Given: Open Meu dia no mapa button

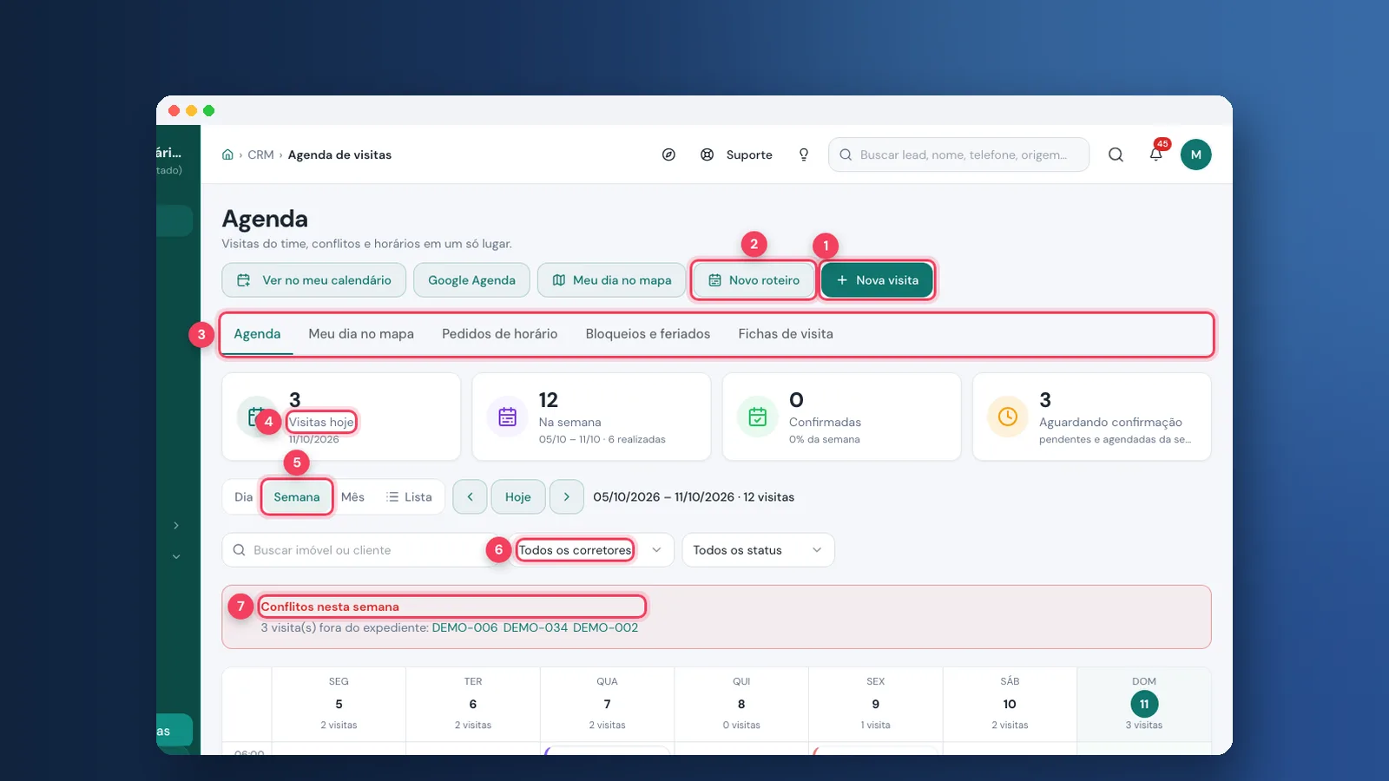Looking at the screenshot, I should click(x=612, y=280).
